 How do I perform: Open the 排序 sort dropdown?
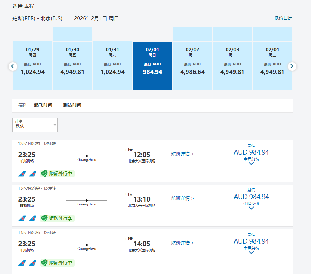[x=35, y=124]
